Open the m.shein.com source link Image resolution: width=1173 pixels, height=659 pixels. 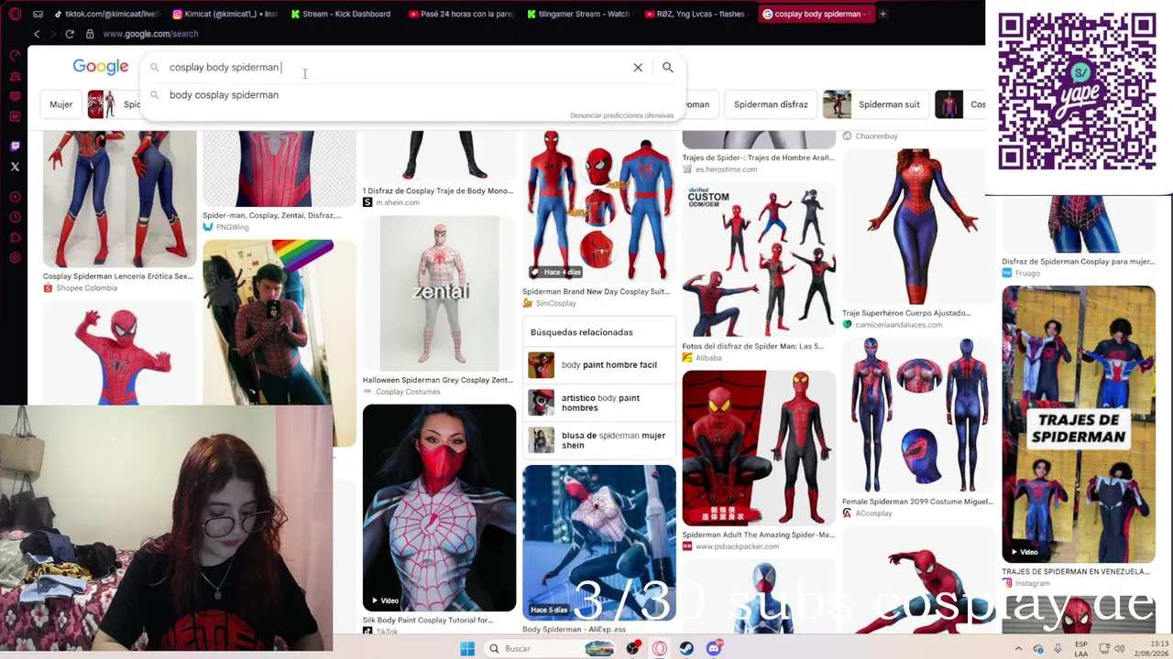391,202
